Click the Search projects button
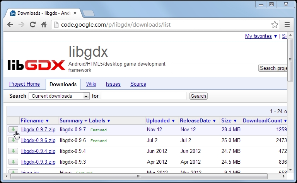The image size is (297, 183). point(273,68)
